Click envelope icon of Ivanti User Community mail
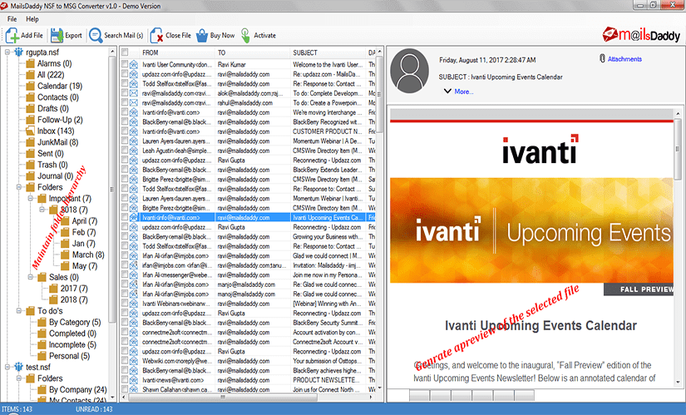 133,64
